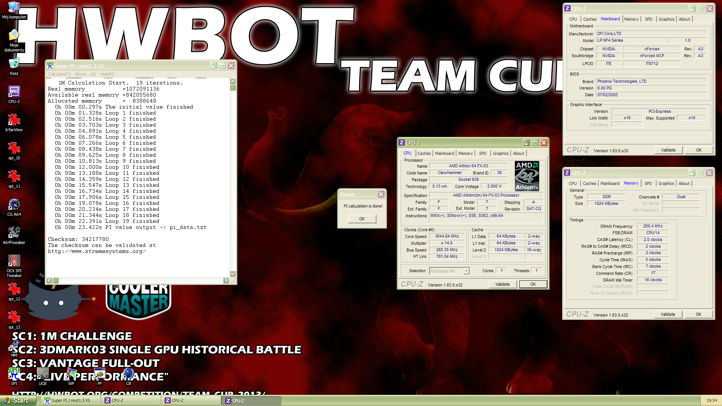
Task: Launch CPU-Z from the desktop shortcut
Action: click(x=14, y=94)
